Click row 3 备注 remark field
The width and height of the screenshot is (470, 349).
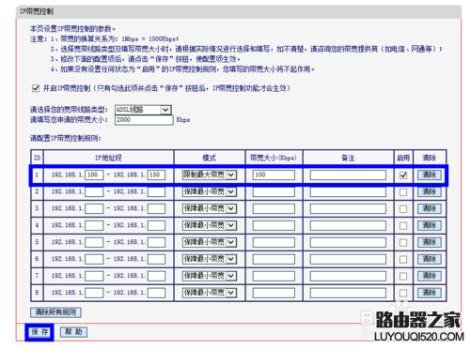348,208
